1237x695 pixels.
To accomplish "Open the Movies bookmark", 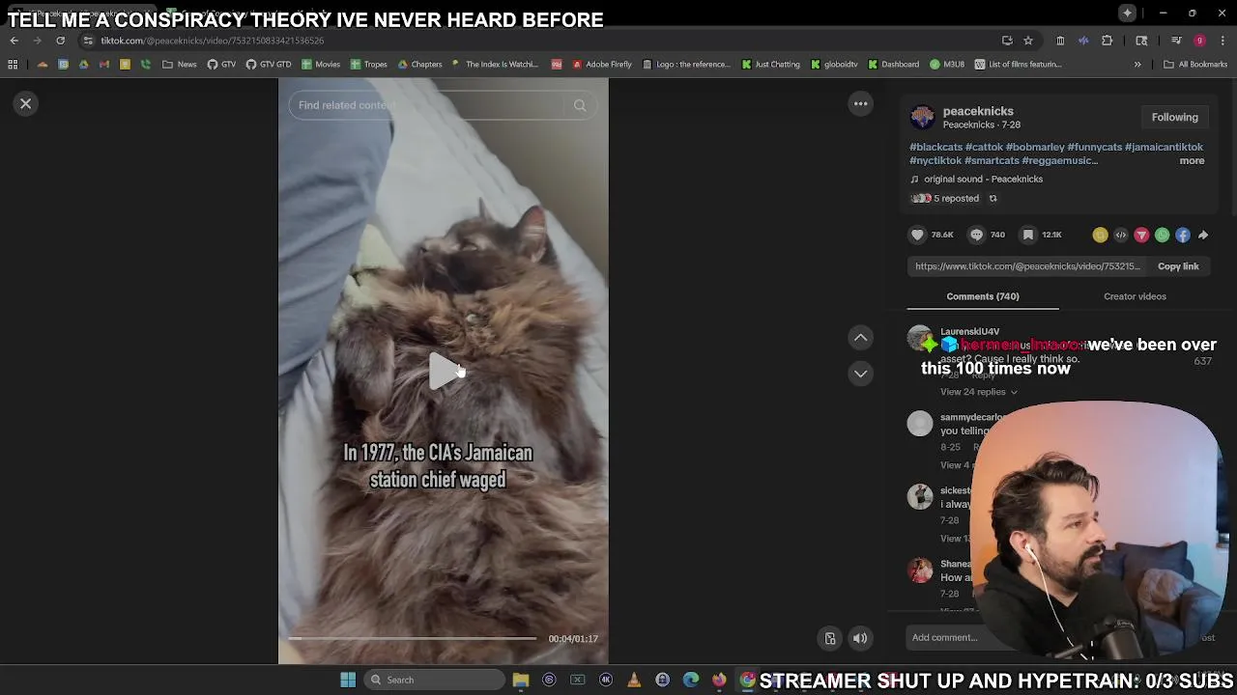I will point(321,65).
